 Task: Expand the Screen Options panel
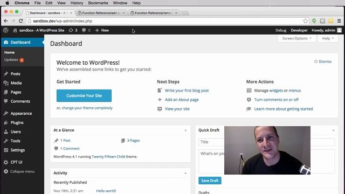coord(297,38)
